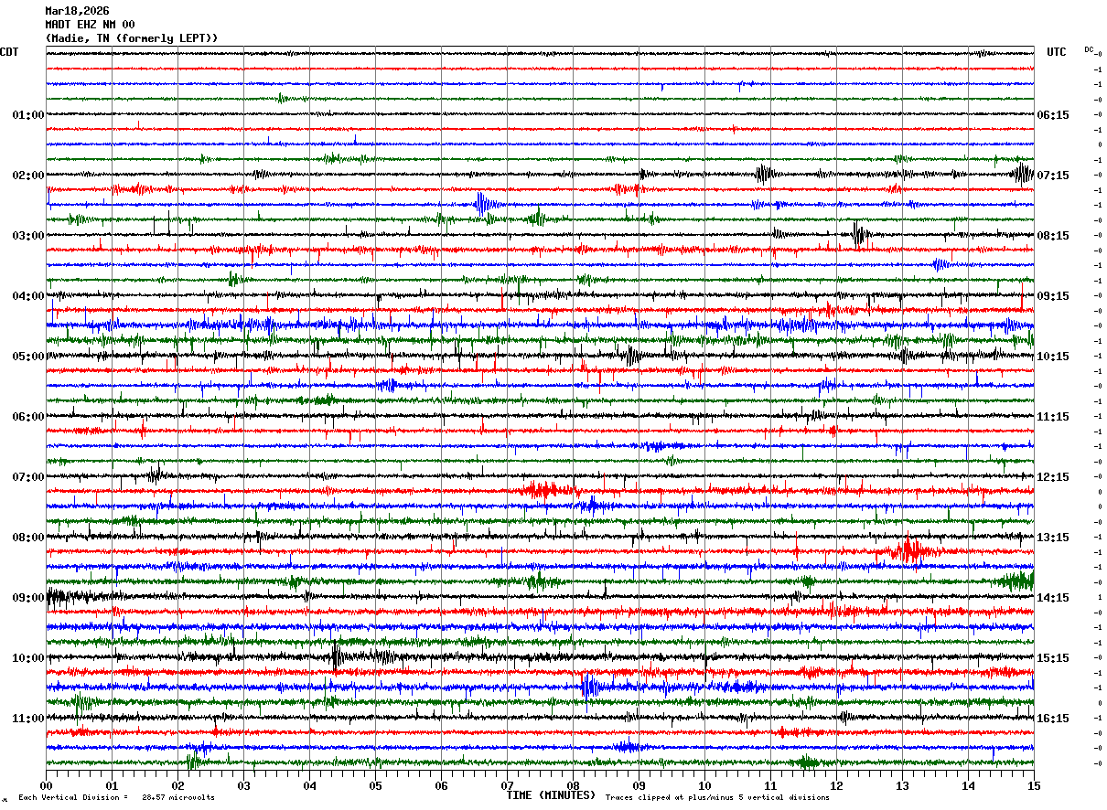Select the station code MADT EHZ NM 00

point(90,25)
